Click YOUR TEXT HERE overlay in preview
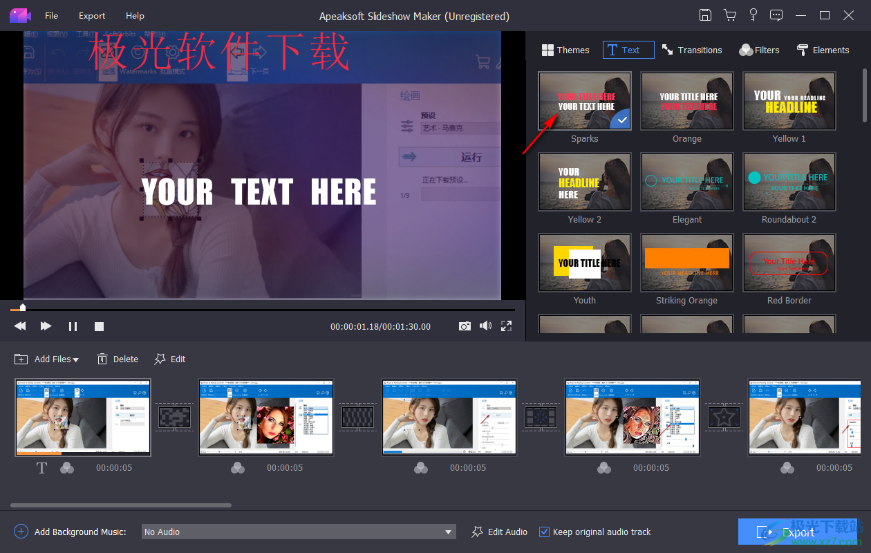Screen dimensions: 871x553 [259, 191]
